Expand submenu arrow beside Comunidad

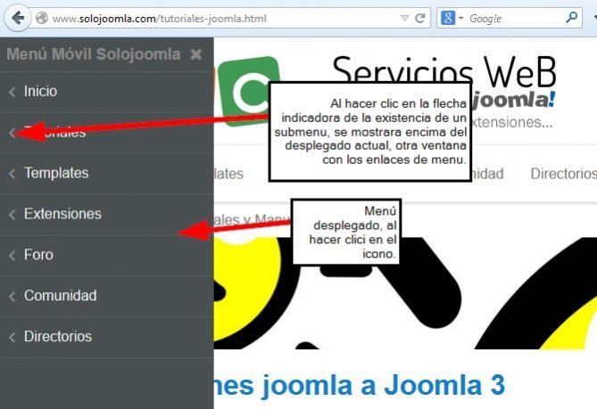tap(12, 296)
